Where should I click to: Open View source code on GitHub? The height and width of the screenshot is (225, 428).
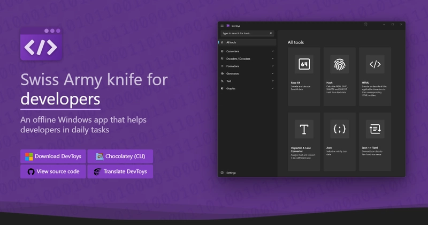click(x=53, y=171)
